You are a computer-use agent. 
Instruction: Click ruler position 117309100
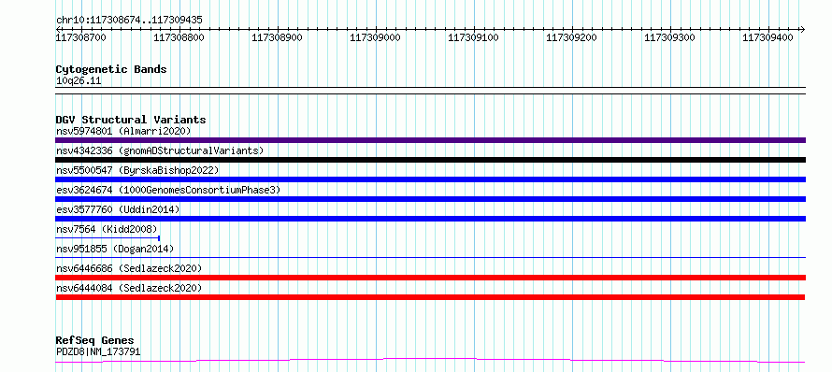[474, 37]
